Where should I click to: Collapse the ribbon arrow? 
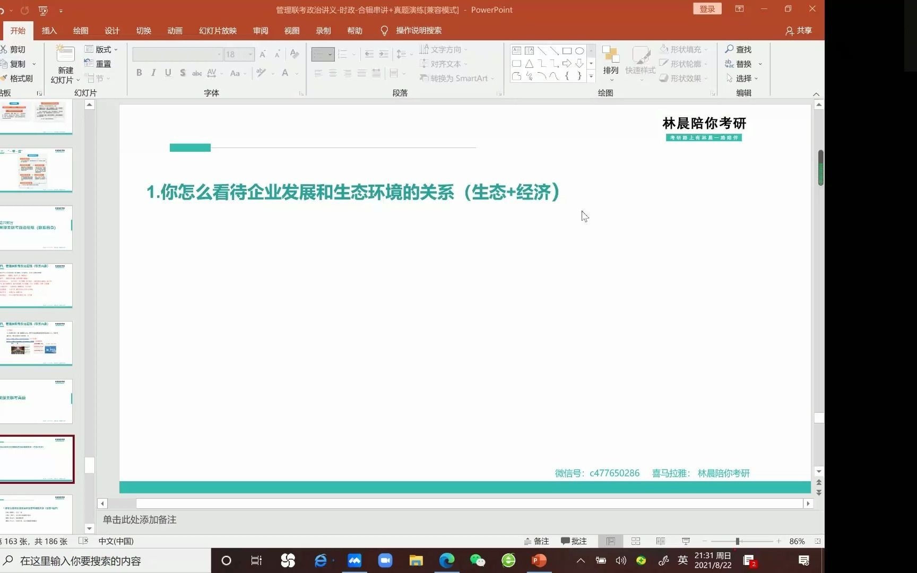[816, 94]
